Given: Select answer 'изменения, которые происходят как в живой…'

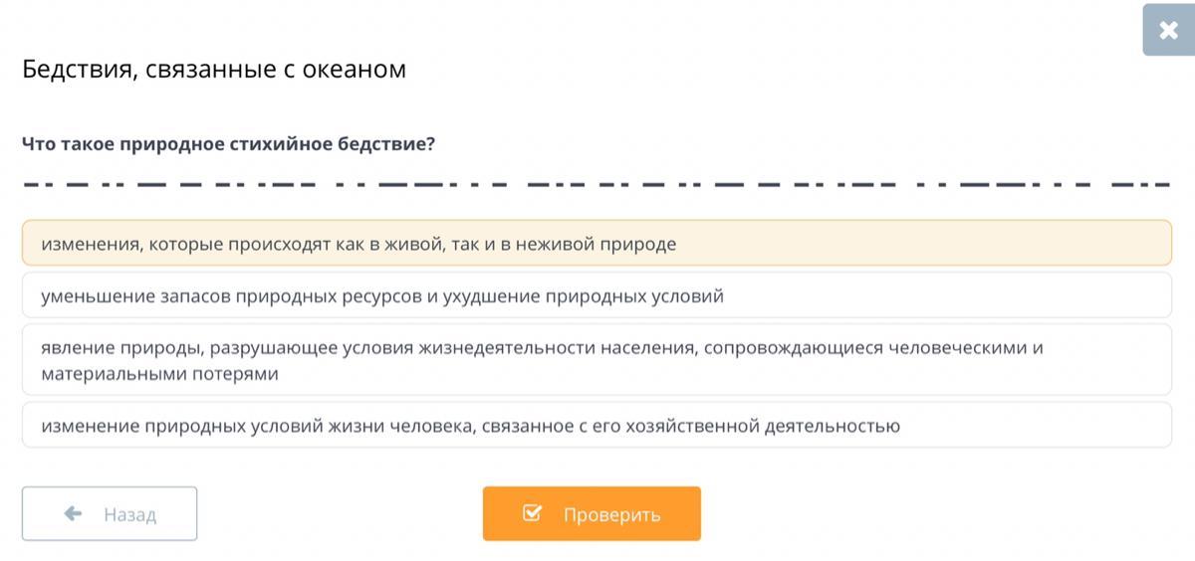Looking at the screenshot, I should click(x=597, y=243).
